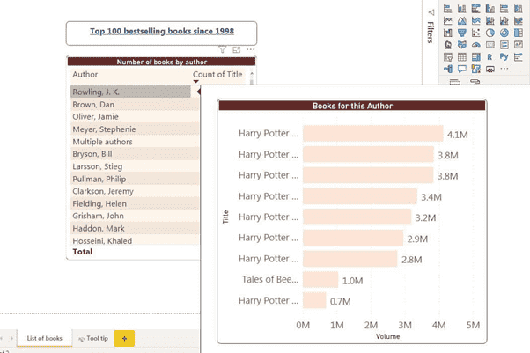The width and height of the screenshot is (530, 353).
Task: Select the Stacked area chart visual
Action: pyautogui.click(x=476, y=20)
